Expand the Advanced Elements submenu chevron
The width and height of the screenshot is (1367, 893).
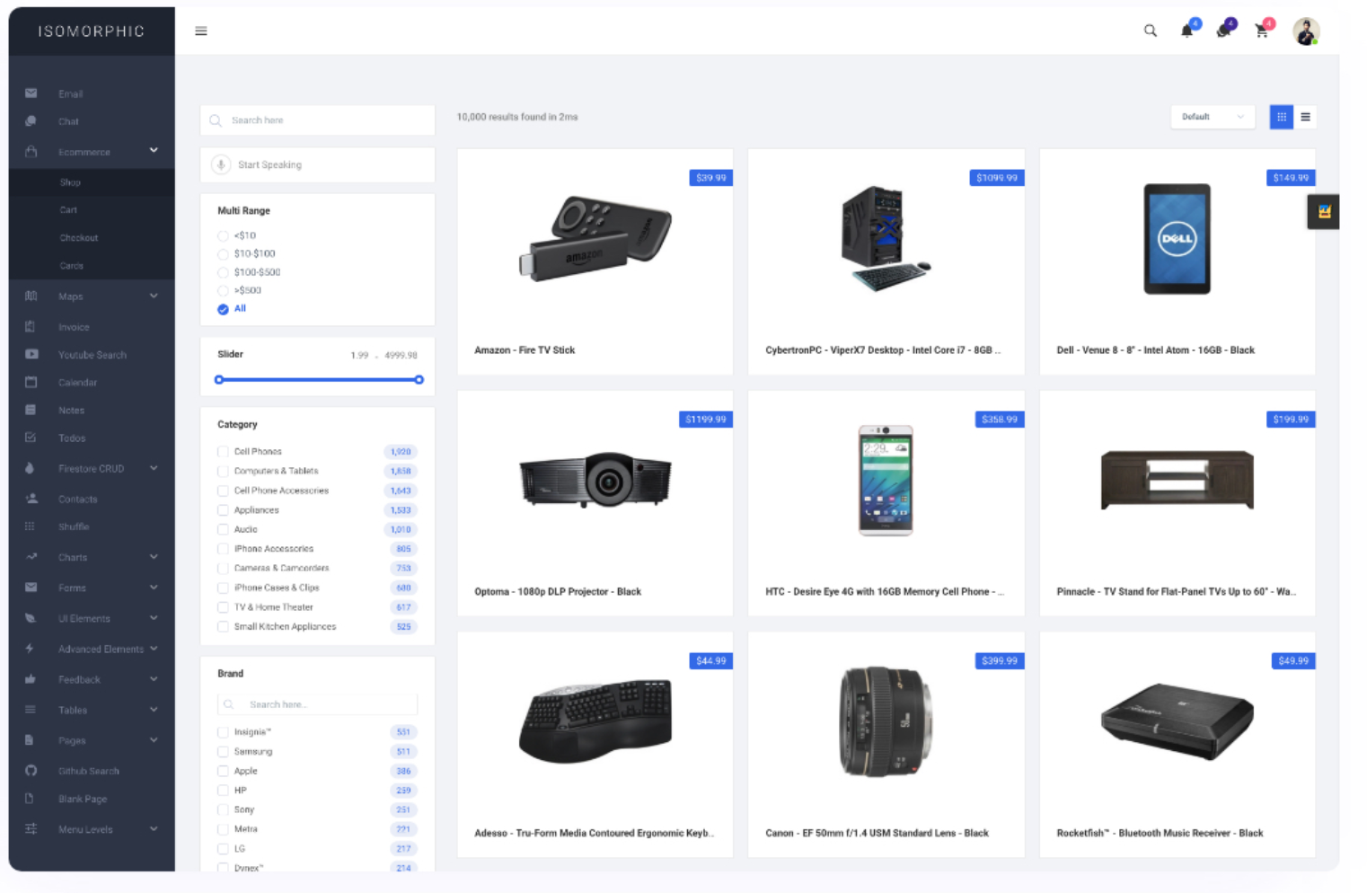click(154, 649)
